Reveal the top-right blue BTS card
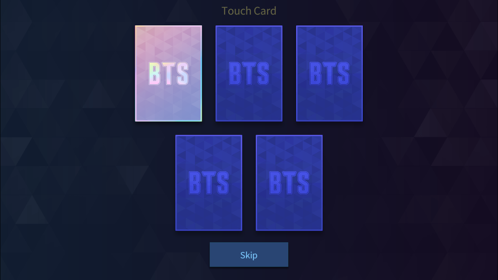The height and width of the screenshot is (280, 498). 329,73
